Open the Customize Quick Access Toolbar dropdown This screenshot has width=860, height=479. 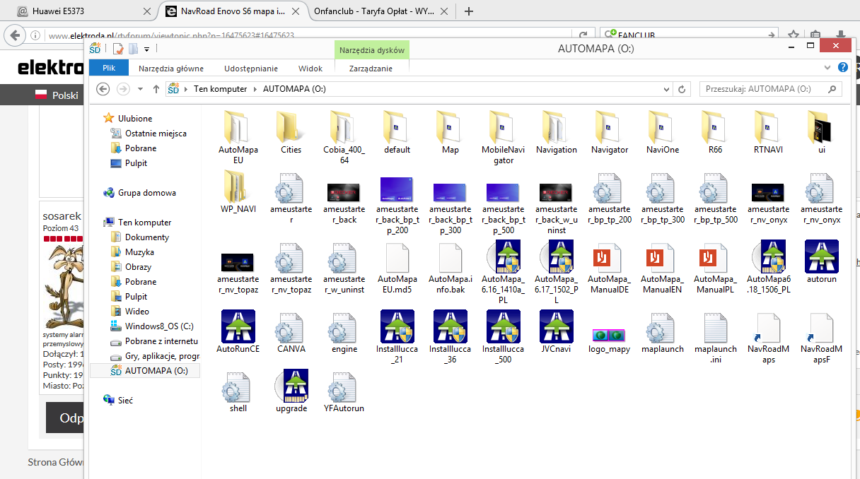tap(146, 49)
